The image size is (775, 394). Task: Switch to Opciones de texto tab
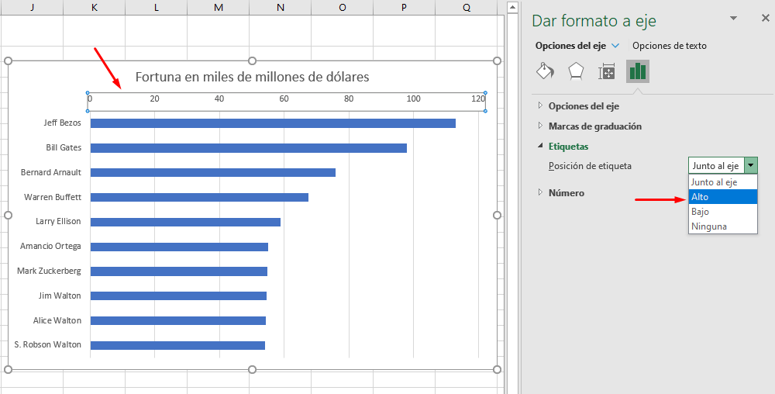[x=670, y=46]
